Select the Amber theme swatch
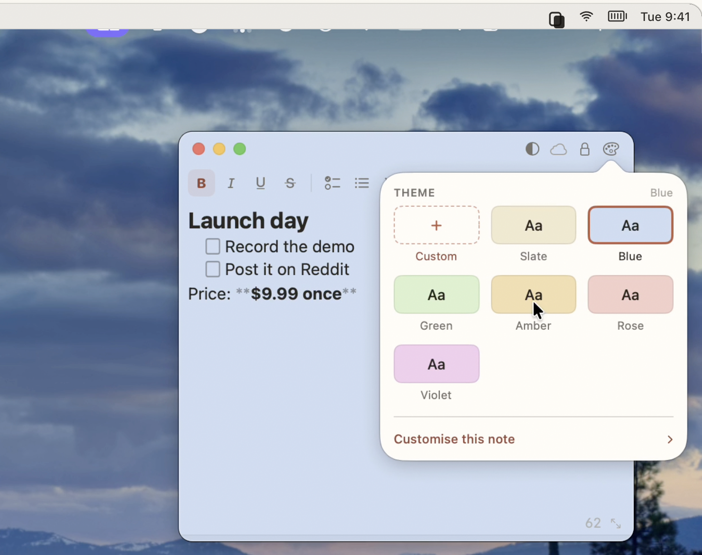This screenshot has height=555, width=702. pos(534,295)
